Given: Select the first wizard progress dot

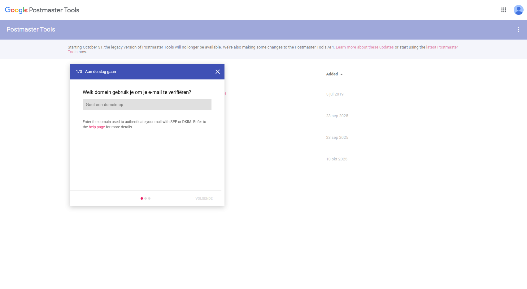Looking at the screenshot, I should pyautogui.click(x=142, y=198).
